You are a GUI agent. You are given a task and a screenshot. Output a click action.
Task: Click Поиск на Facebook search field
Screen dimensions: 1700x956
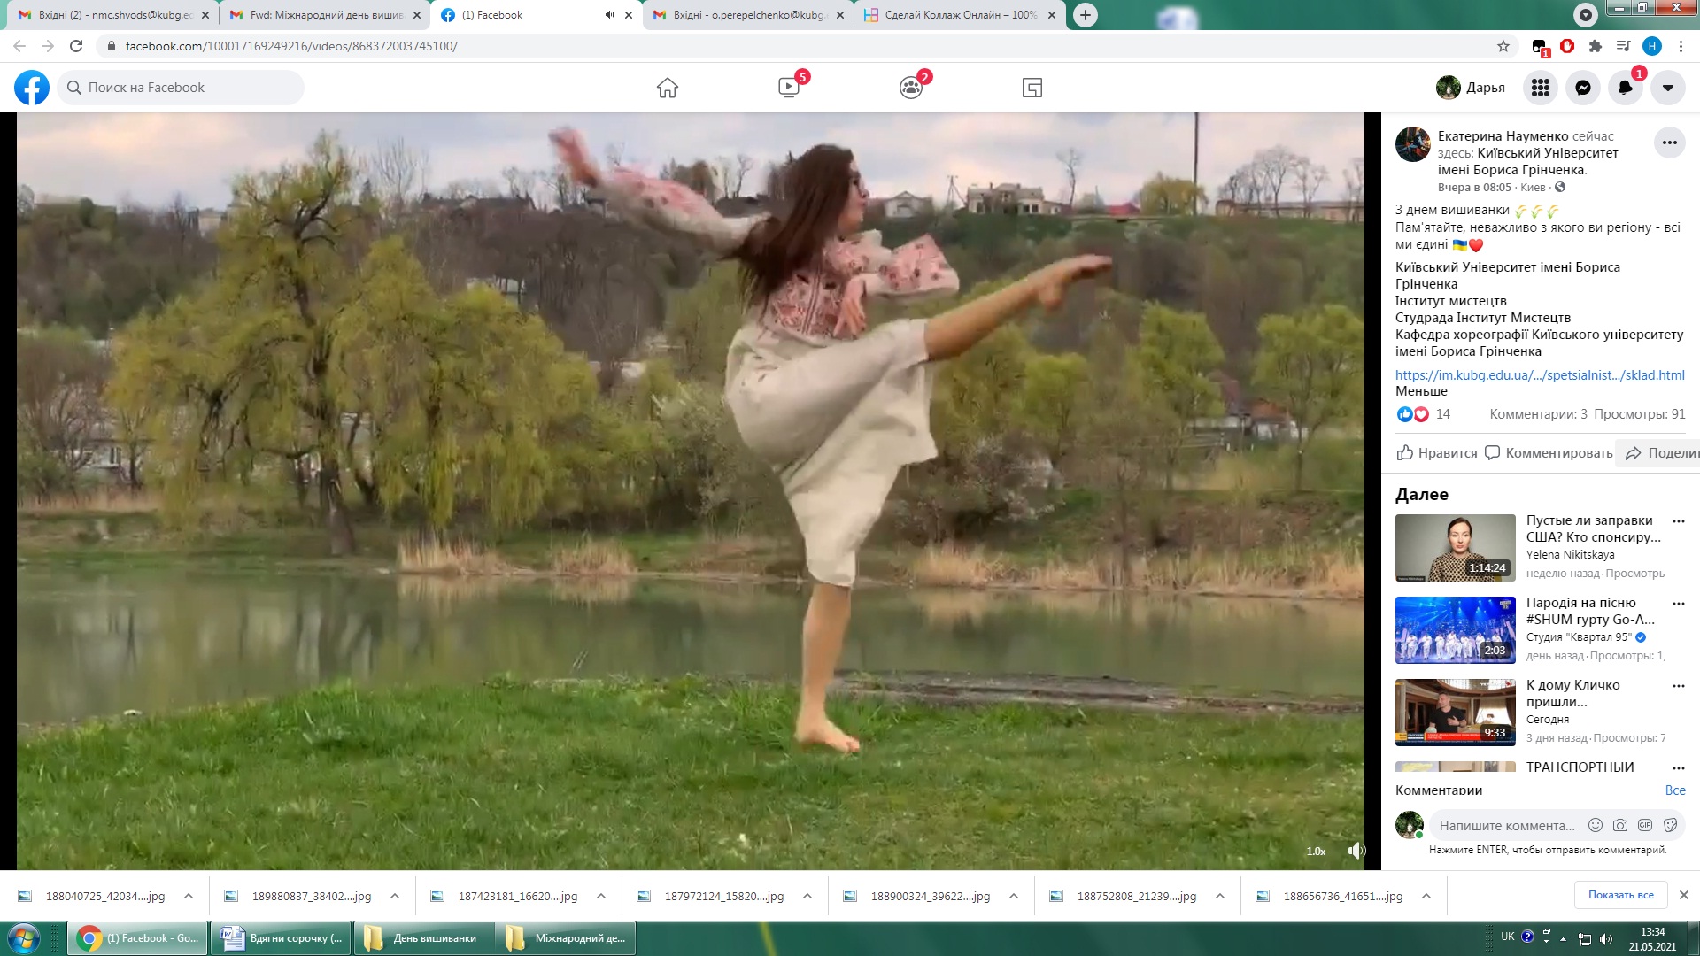182,88
